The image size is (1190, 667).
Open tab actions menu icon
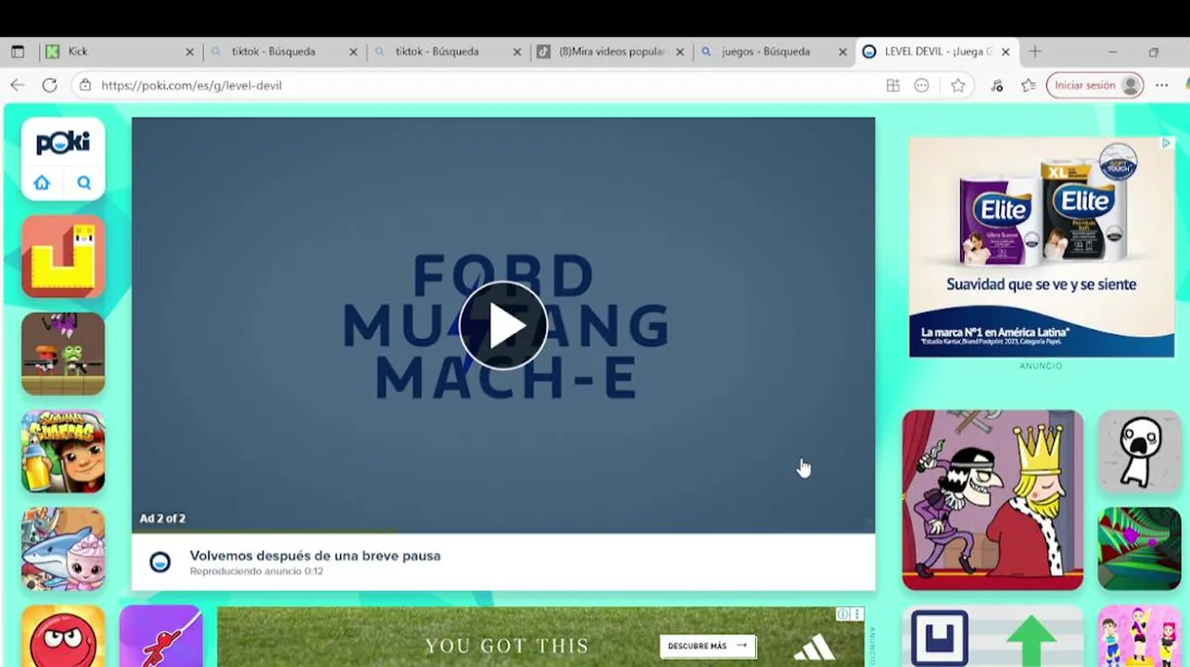18,52
